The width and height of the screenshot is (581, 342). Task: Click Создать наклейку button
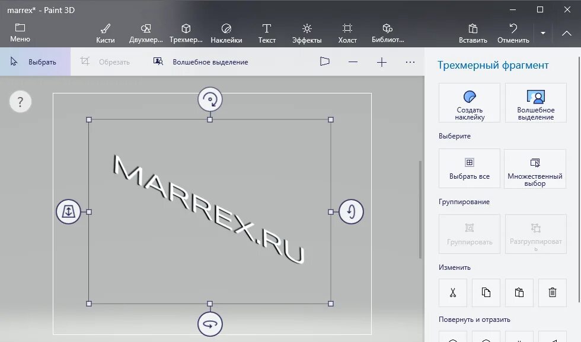(470, 103)
